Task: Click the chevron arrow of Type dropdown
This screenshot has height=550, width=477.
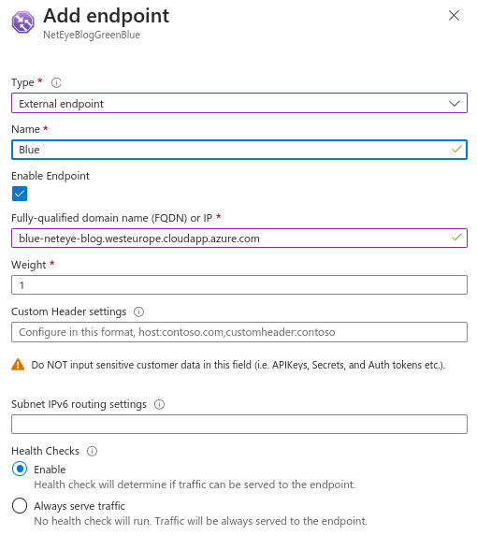Action: click(455, 104)
